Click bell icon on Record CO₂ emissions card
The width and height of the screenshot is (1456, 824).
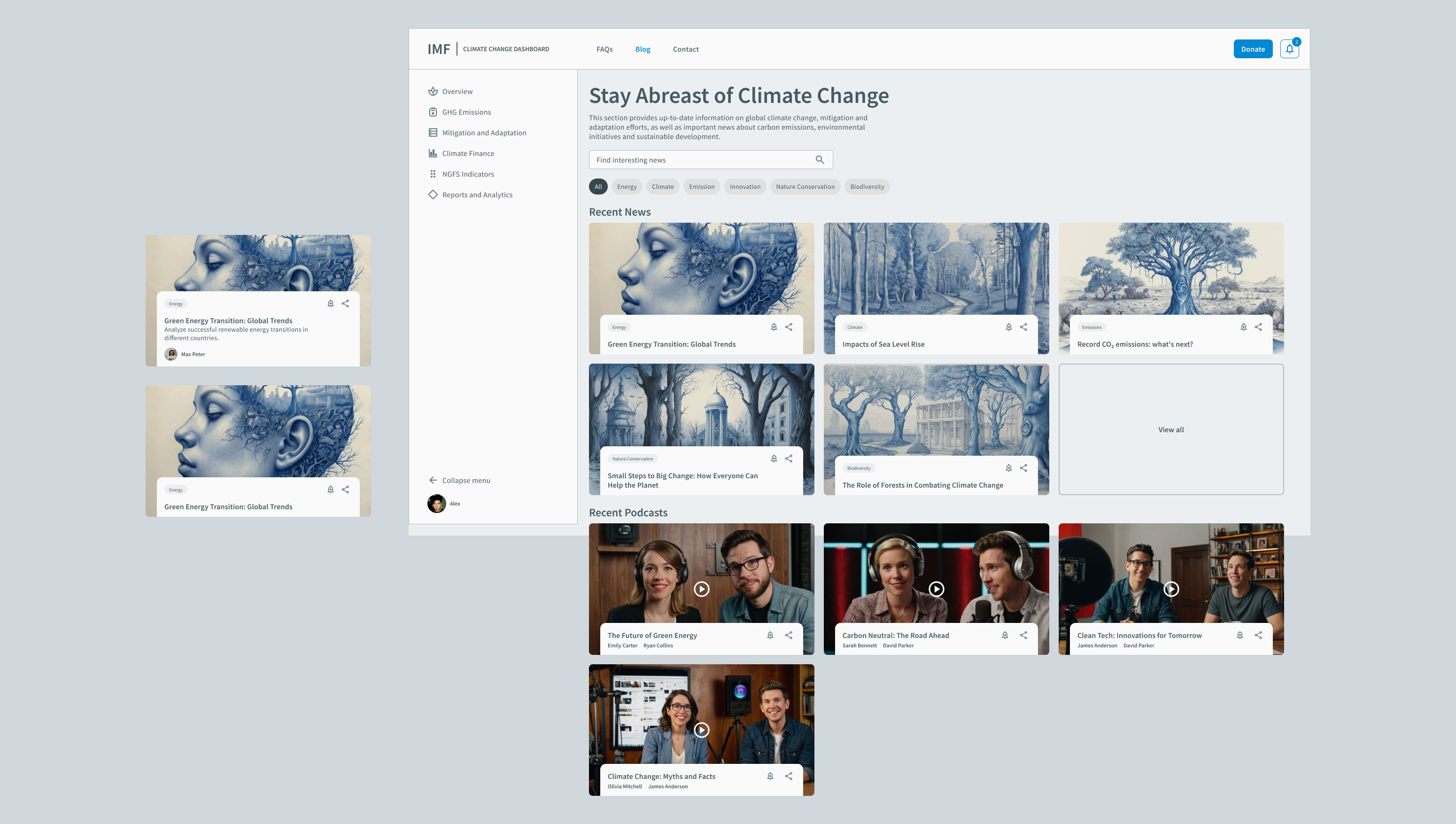(1243, 327)
